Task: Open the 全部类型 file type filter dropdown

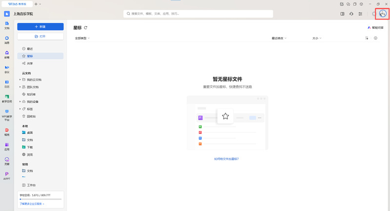Action: (82, 38)
